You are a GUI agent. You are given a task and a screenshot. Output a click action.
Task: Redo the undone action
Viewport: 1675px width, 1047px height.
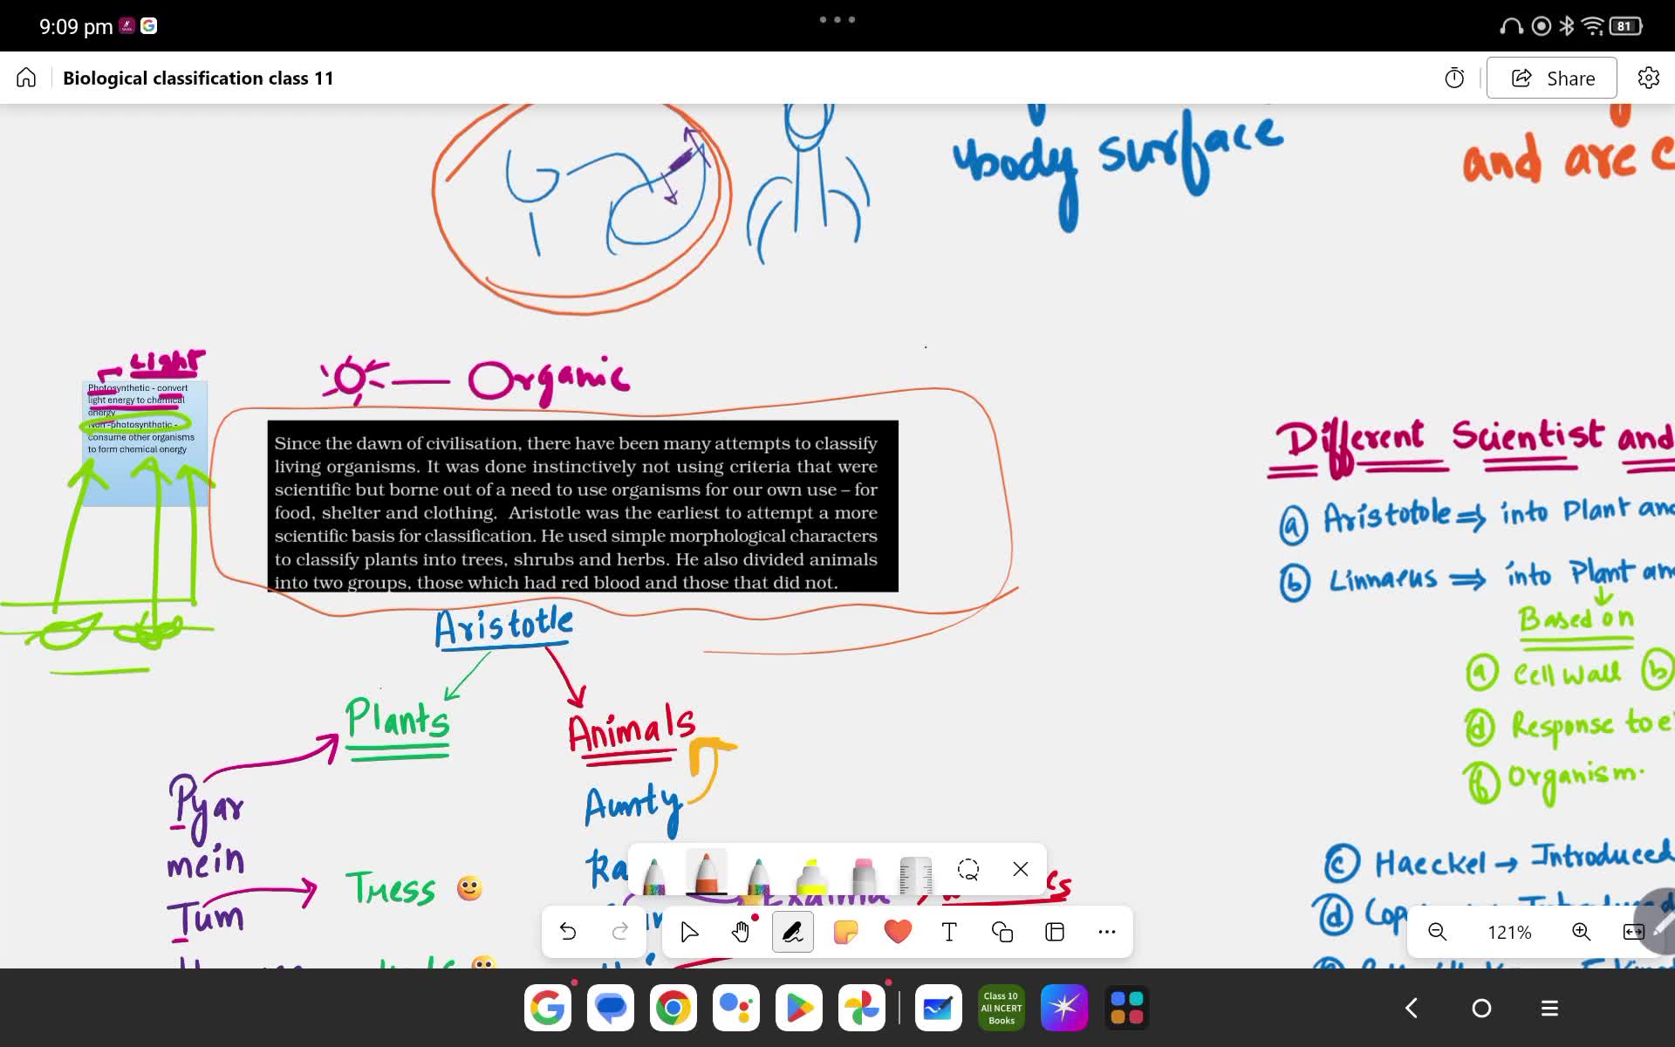coord(620,932)
